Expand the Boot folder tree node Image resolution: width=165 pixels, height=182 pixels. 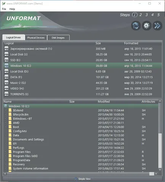click(5, 127)
